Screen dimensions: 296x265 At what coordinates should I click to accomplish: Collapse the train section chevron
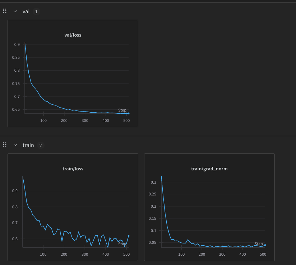pos(15,145)
